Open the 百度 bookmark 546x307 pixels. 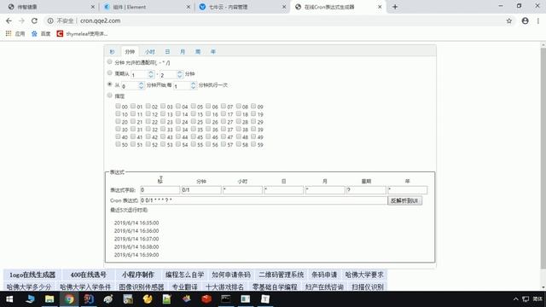41,33
